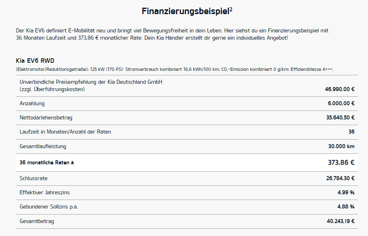This screenshot has height=236, width=368.
Task: Select the Anzahlung row label
Action: click(x=32, y=104)
